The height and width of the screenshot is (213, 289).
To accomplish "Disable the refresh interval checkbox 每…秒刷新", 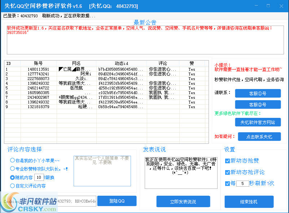I will [x=227, y=183].
